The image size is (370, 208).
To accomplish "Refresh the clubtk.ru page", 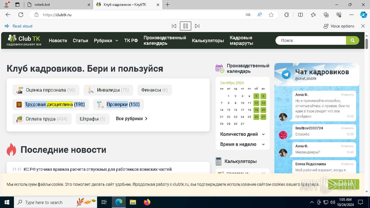I will point(21,15).
